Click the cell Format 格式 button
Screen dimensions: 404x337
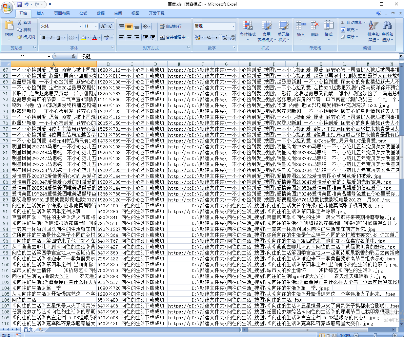pyautogui.click(x=329, y=31)
